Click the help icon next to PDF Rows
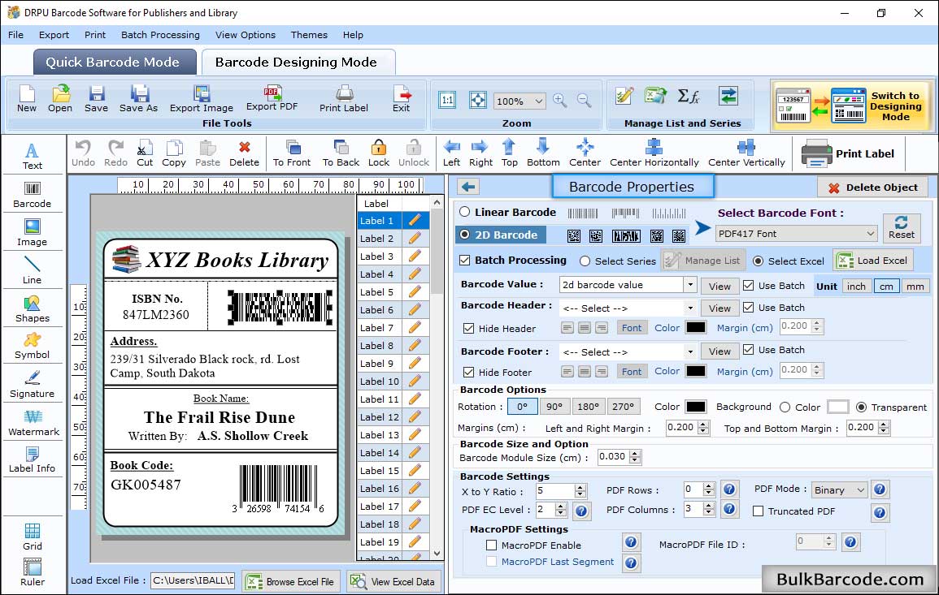This screenshot has width=939, height=595. (x=728, y=489)
